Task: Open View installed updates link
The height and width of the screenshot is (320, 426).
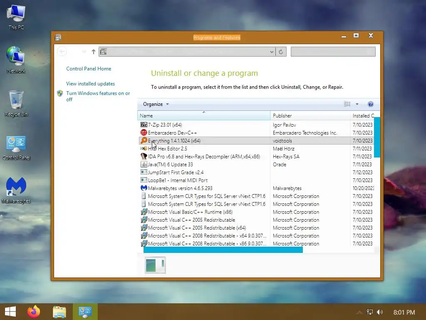Action: point(90,83)
